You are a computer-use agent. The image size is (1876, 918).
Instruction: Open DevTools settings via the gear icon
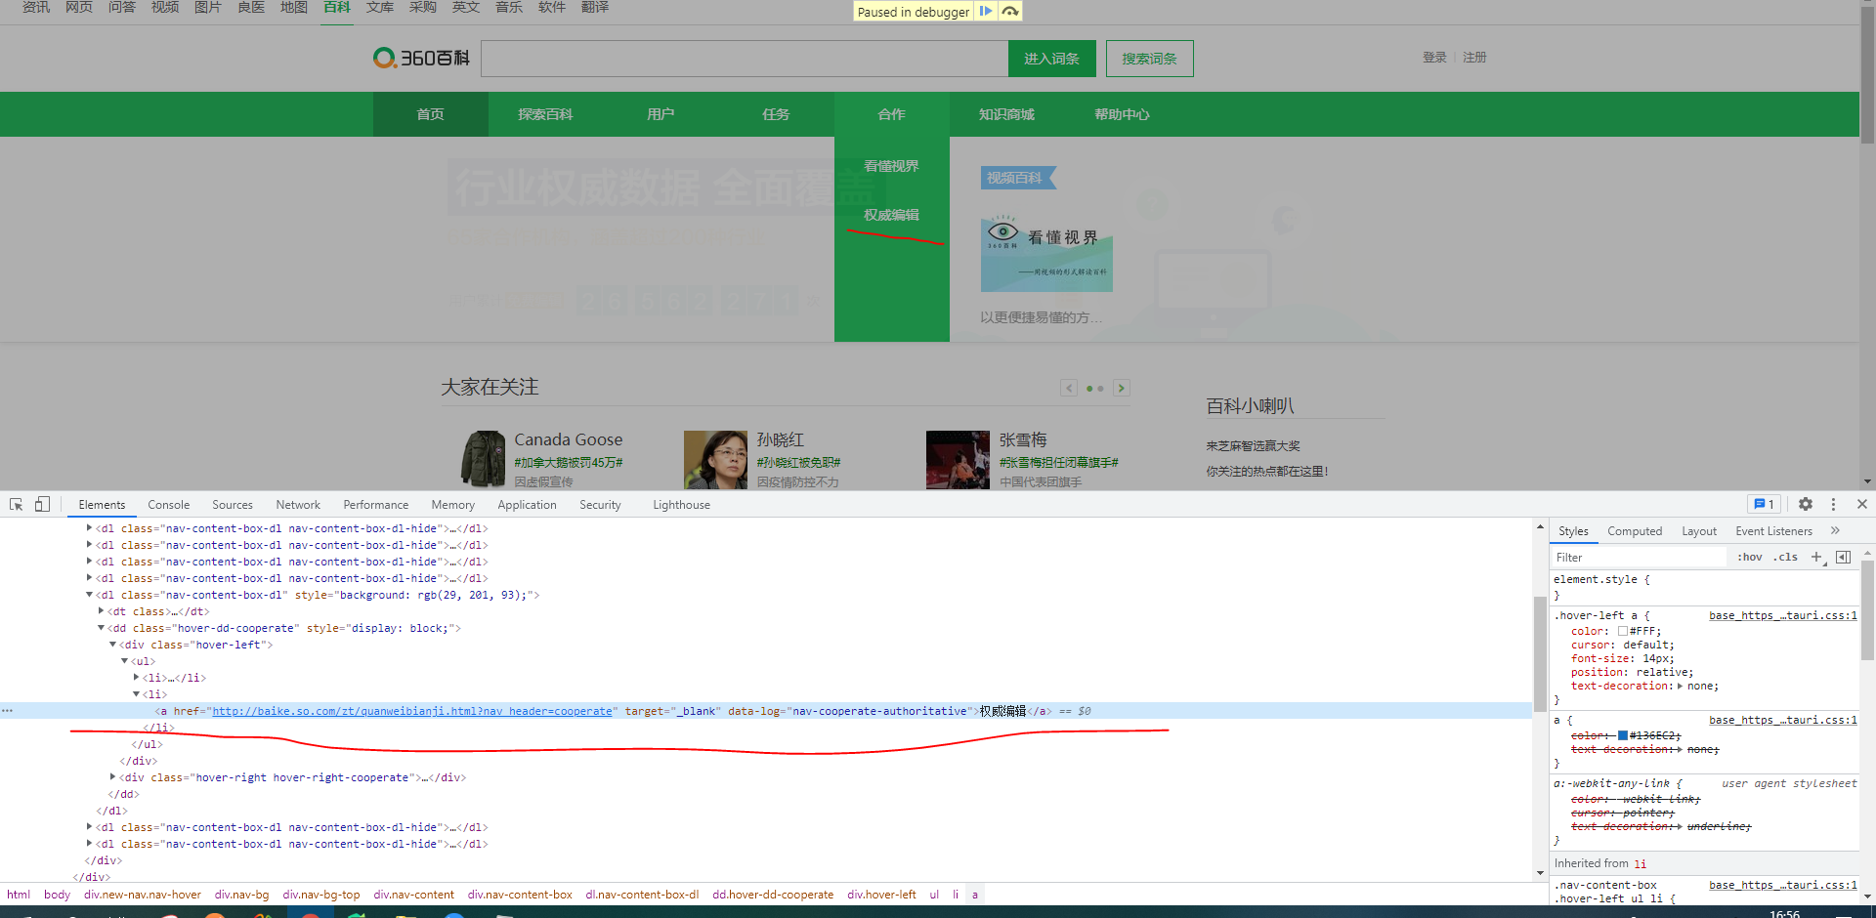(x=1805, y=504)
